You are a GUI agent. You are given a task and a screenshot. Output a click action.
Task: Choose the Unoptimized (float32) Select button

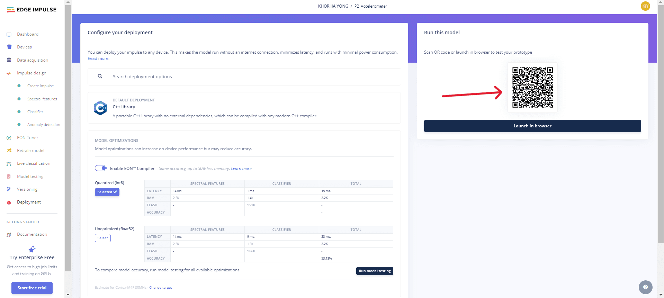point(102,238)
